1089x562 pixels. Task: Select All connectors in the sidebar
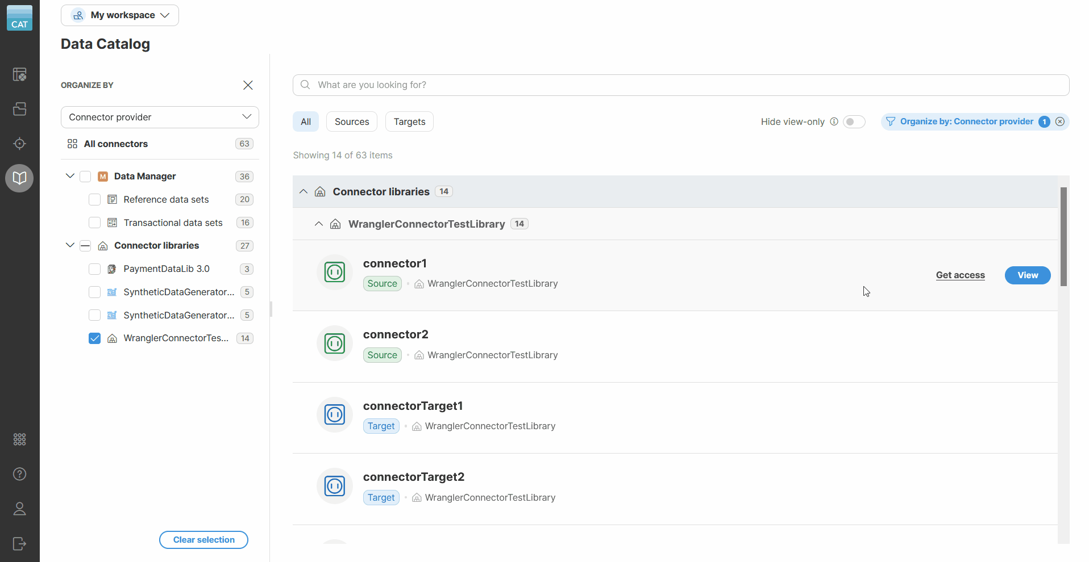pyautogui.click(x=116, y=144)
